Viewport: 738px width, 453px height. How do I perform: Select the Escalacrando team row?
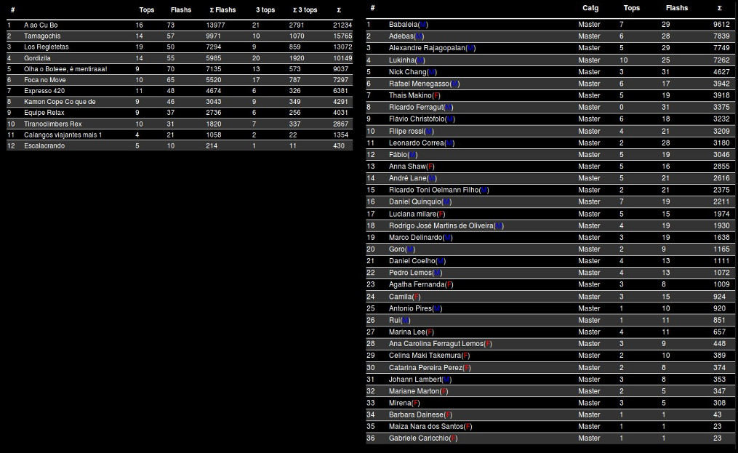(x=44, y=146)
